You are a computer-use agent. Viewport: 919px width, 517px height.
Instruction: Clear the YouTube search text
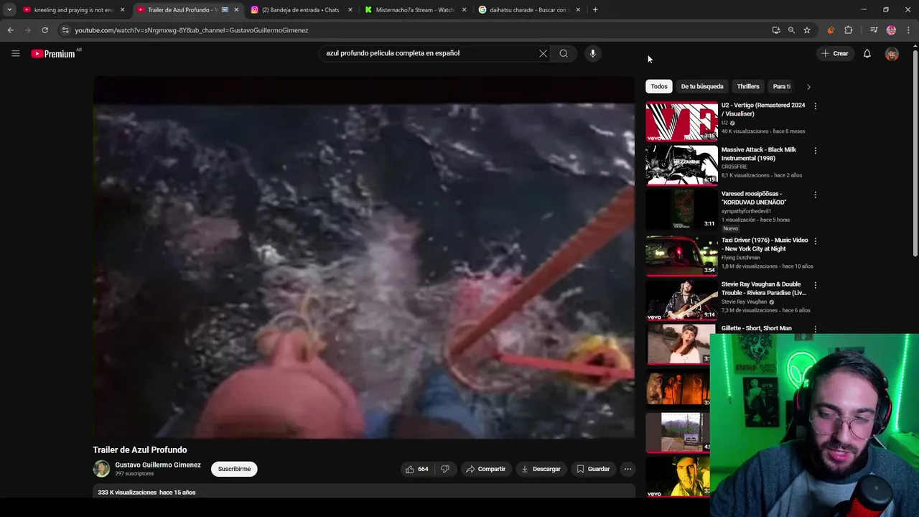point(543,53)
